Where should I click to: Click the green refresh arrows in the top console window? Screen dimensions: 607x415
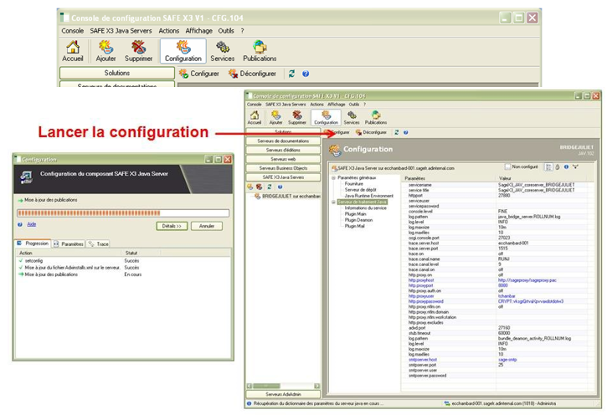click(x=291, y=74)
